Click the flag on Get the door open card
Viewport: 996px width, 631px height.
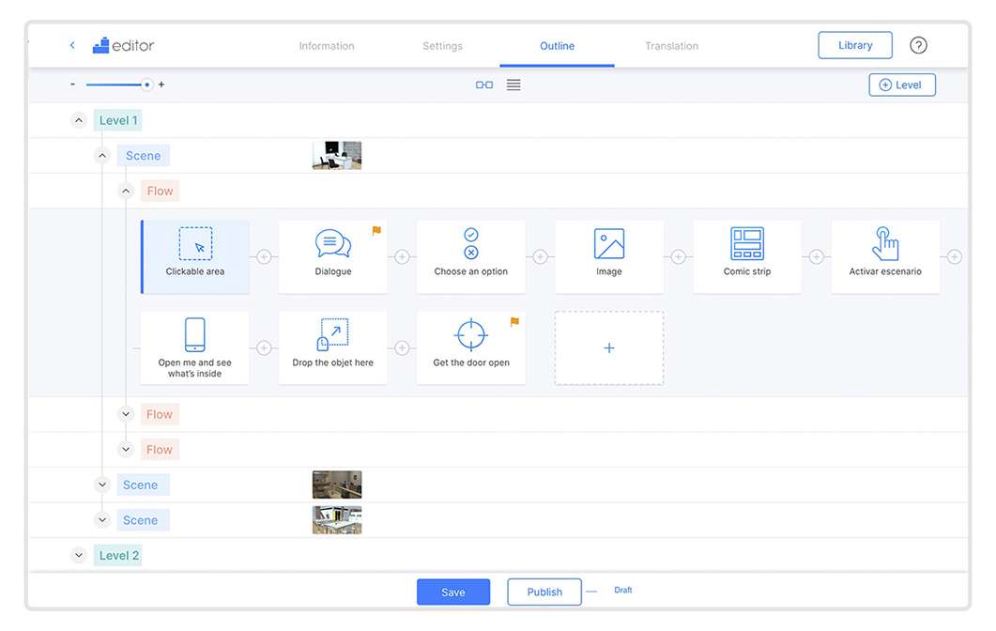click(x=514, y=321)
